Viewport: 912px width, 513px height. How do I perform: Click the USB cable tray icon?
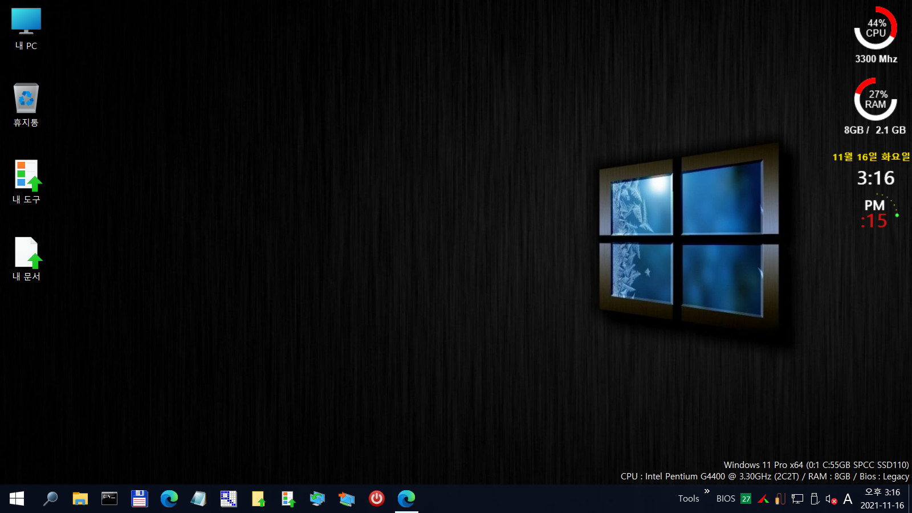pyautogui.click(x=780, y=499)
